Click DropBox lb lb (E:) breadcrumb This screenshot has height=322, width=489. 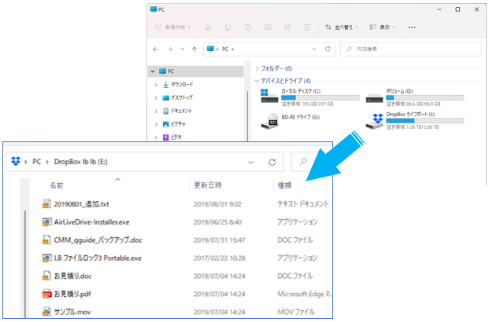[x=81, y=162]
